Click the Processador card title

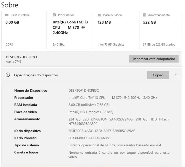(66, 15)
